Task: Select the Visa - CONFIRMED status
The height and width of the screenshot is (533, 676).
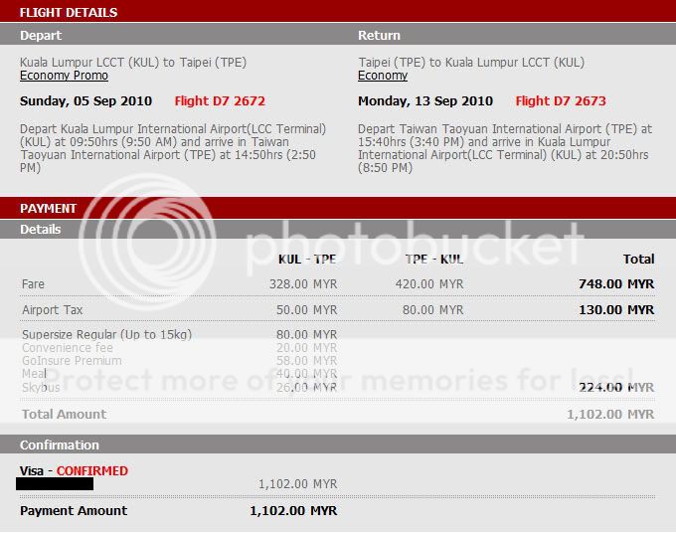Action: click(74, 471)
